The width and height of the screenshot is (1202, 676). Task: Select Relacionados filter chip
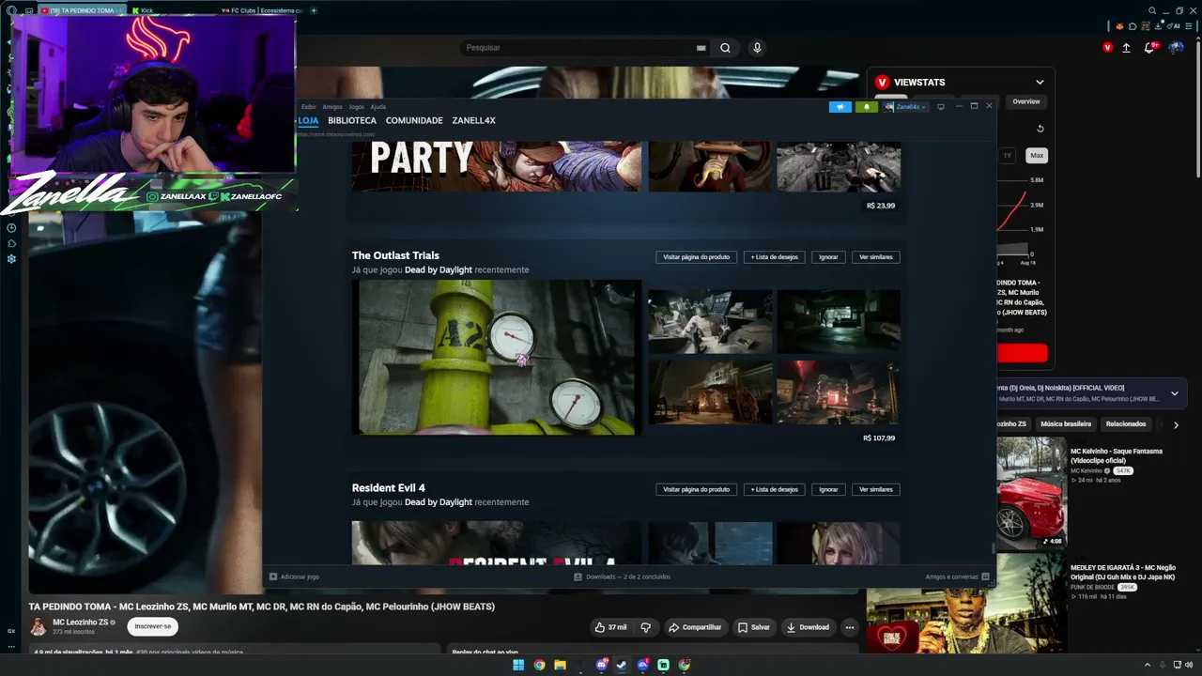click(1126, 424)
